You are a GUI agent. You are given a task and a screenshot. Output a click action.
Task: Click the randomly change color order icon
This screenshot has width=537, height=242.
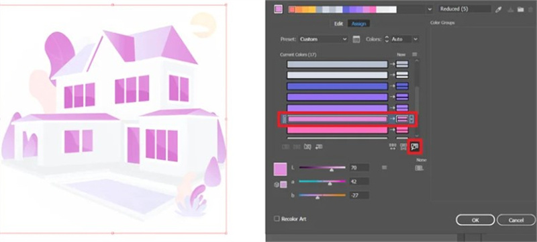pos(393,147)
